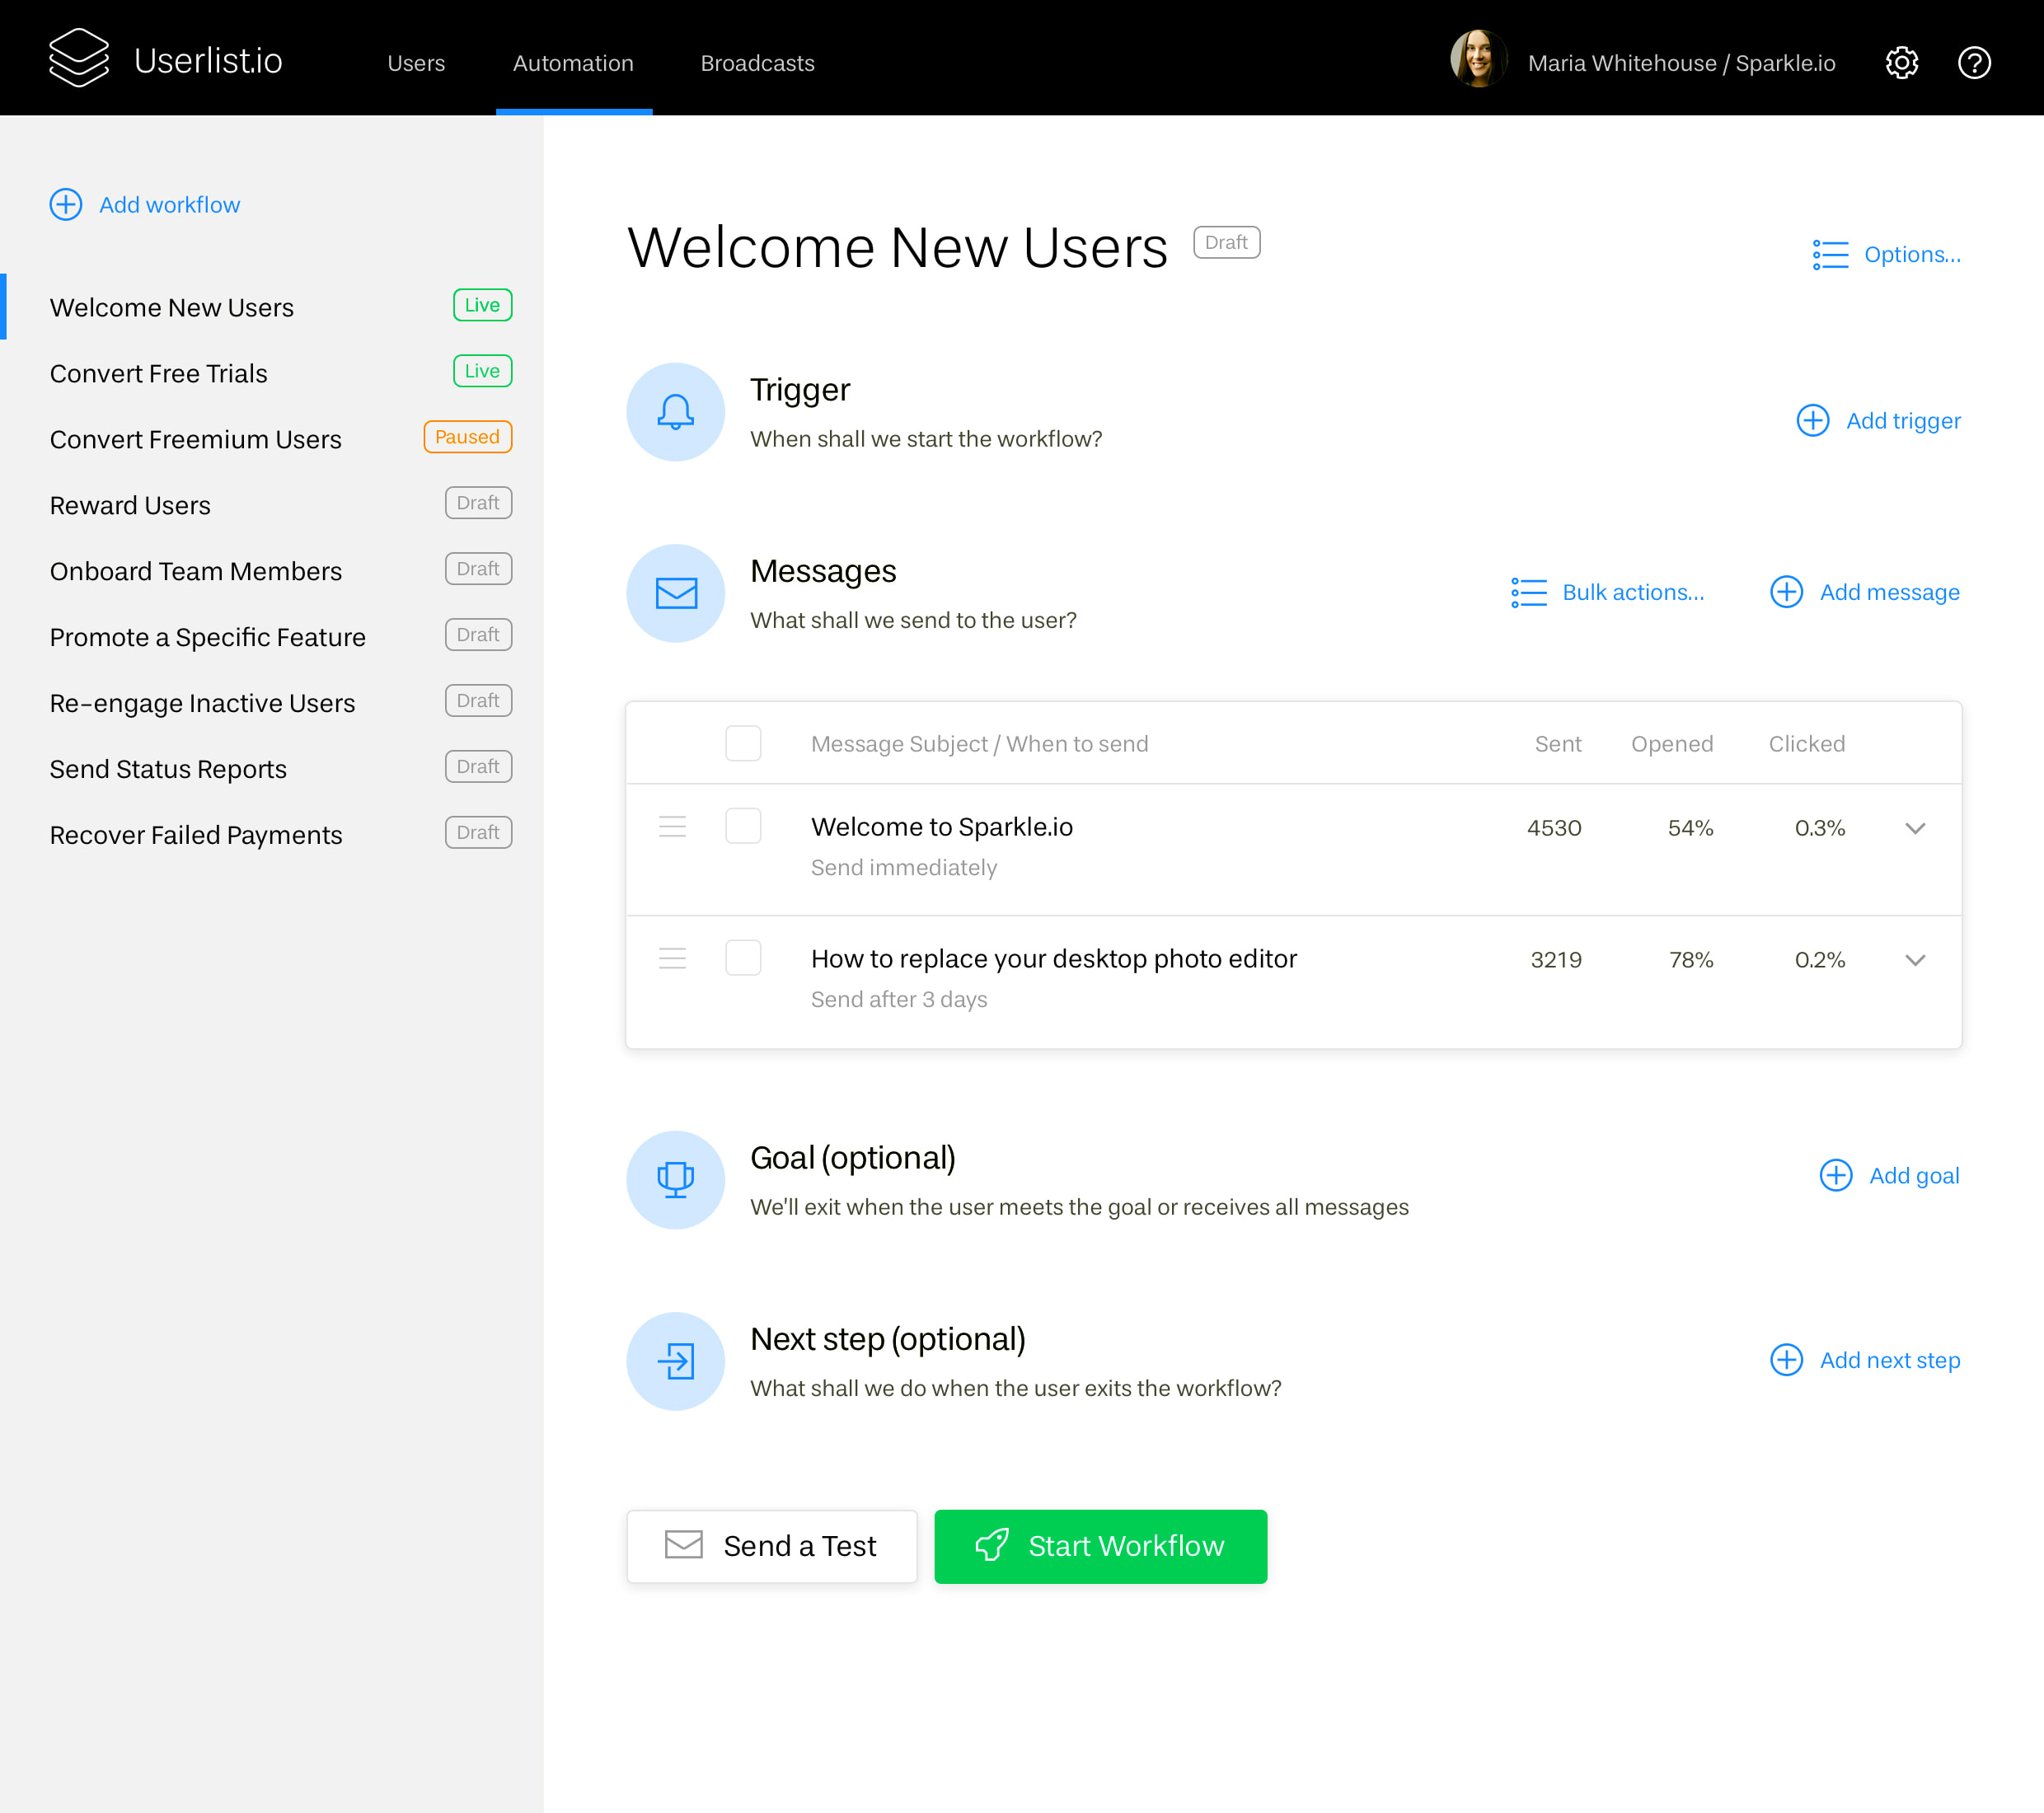Check the Welcome to Sparkle.io message checkbox
The width and height of the screenshot is (2044, 1813).
tap(743, 826)
